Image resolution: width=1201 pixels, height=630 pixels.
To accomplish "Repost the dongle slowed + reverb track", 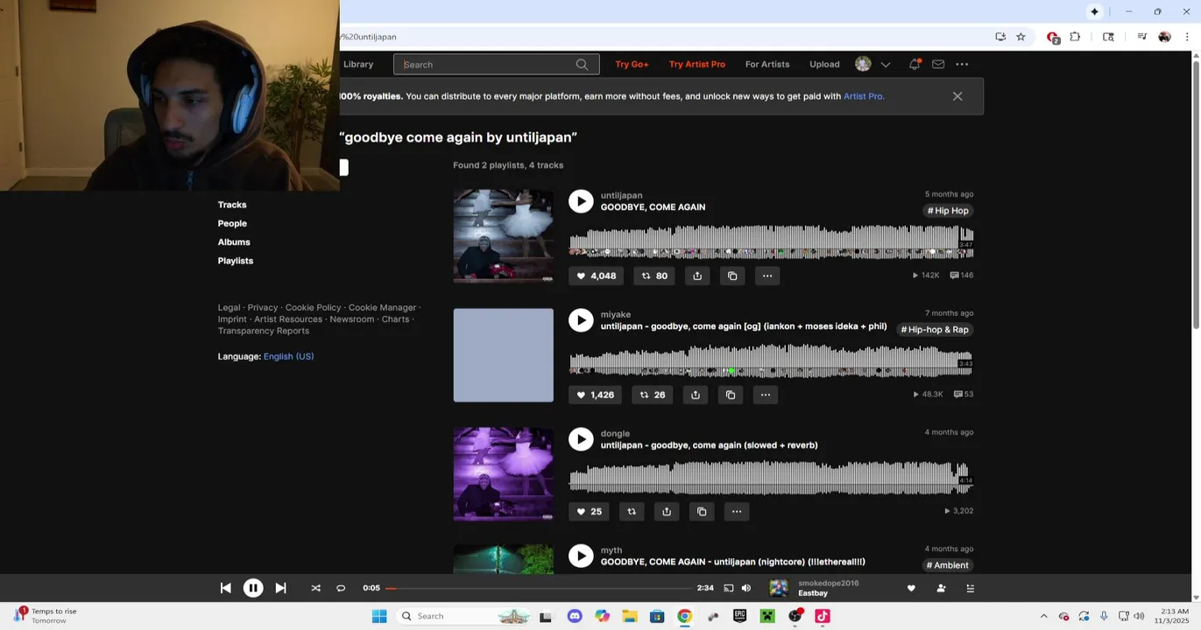I will click(632, 511).
